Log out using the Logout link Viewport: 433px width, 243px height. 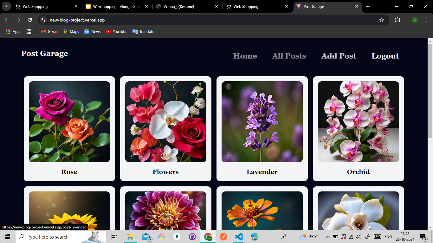coord(385,56)
